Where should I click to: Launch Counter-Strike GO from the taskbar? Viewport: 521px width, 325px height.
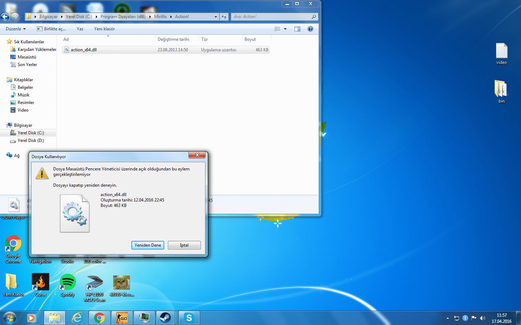pos(122,318)
